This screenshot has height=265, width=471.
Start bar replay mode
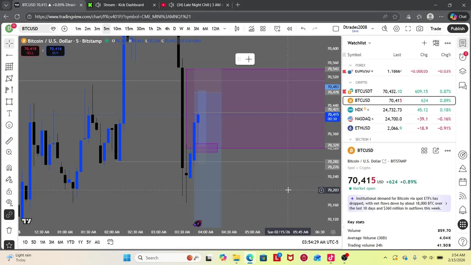(290, 29)
